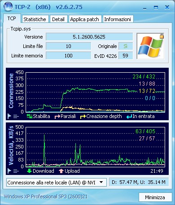Click the title bar maximize button
This screenshot has width=175, height=205.
[156, 7]
